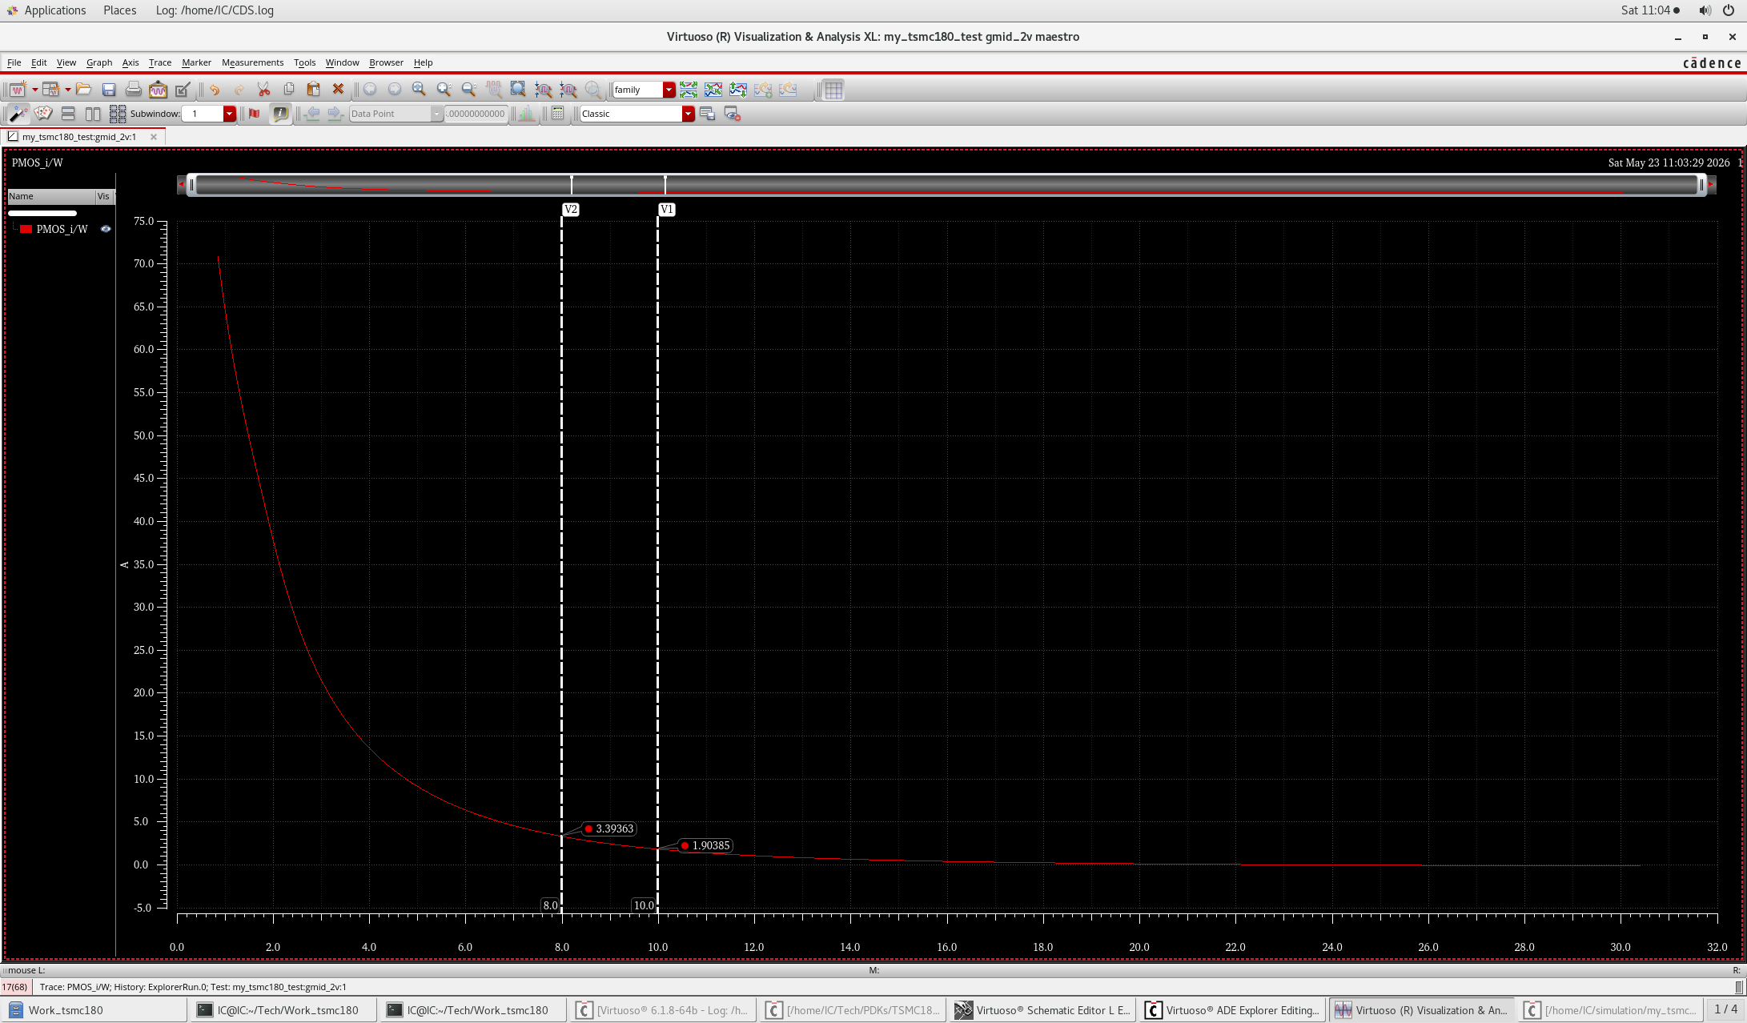Save the graph with floppy icon
Image resolution: width=1747 pixels, height=1023 pixels.
pyautogui.click(x=109, y=90)
